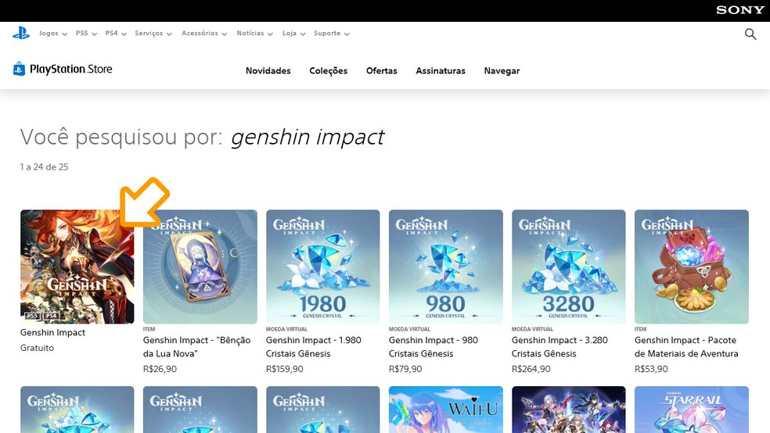Open the 3280 Genesis Crystal thumbnail
The image size is (770, 433).
569,267
